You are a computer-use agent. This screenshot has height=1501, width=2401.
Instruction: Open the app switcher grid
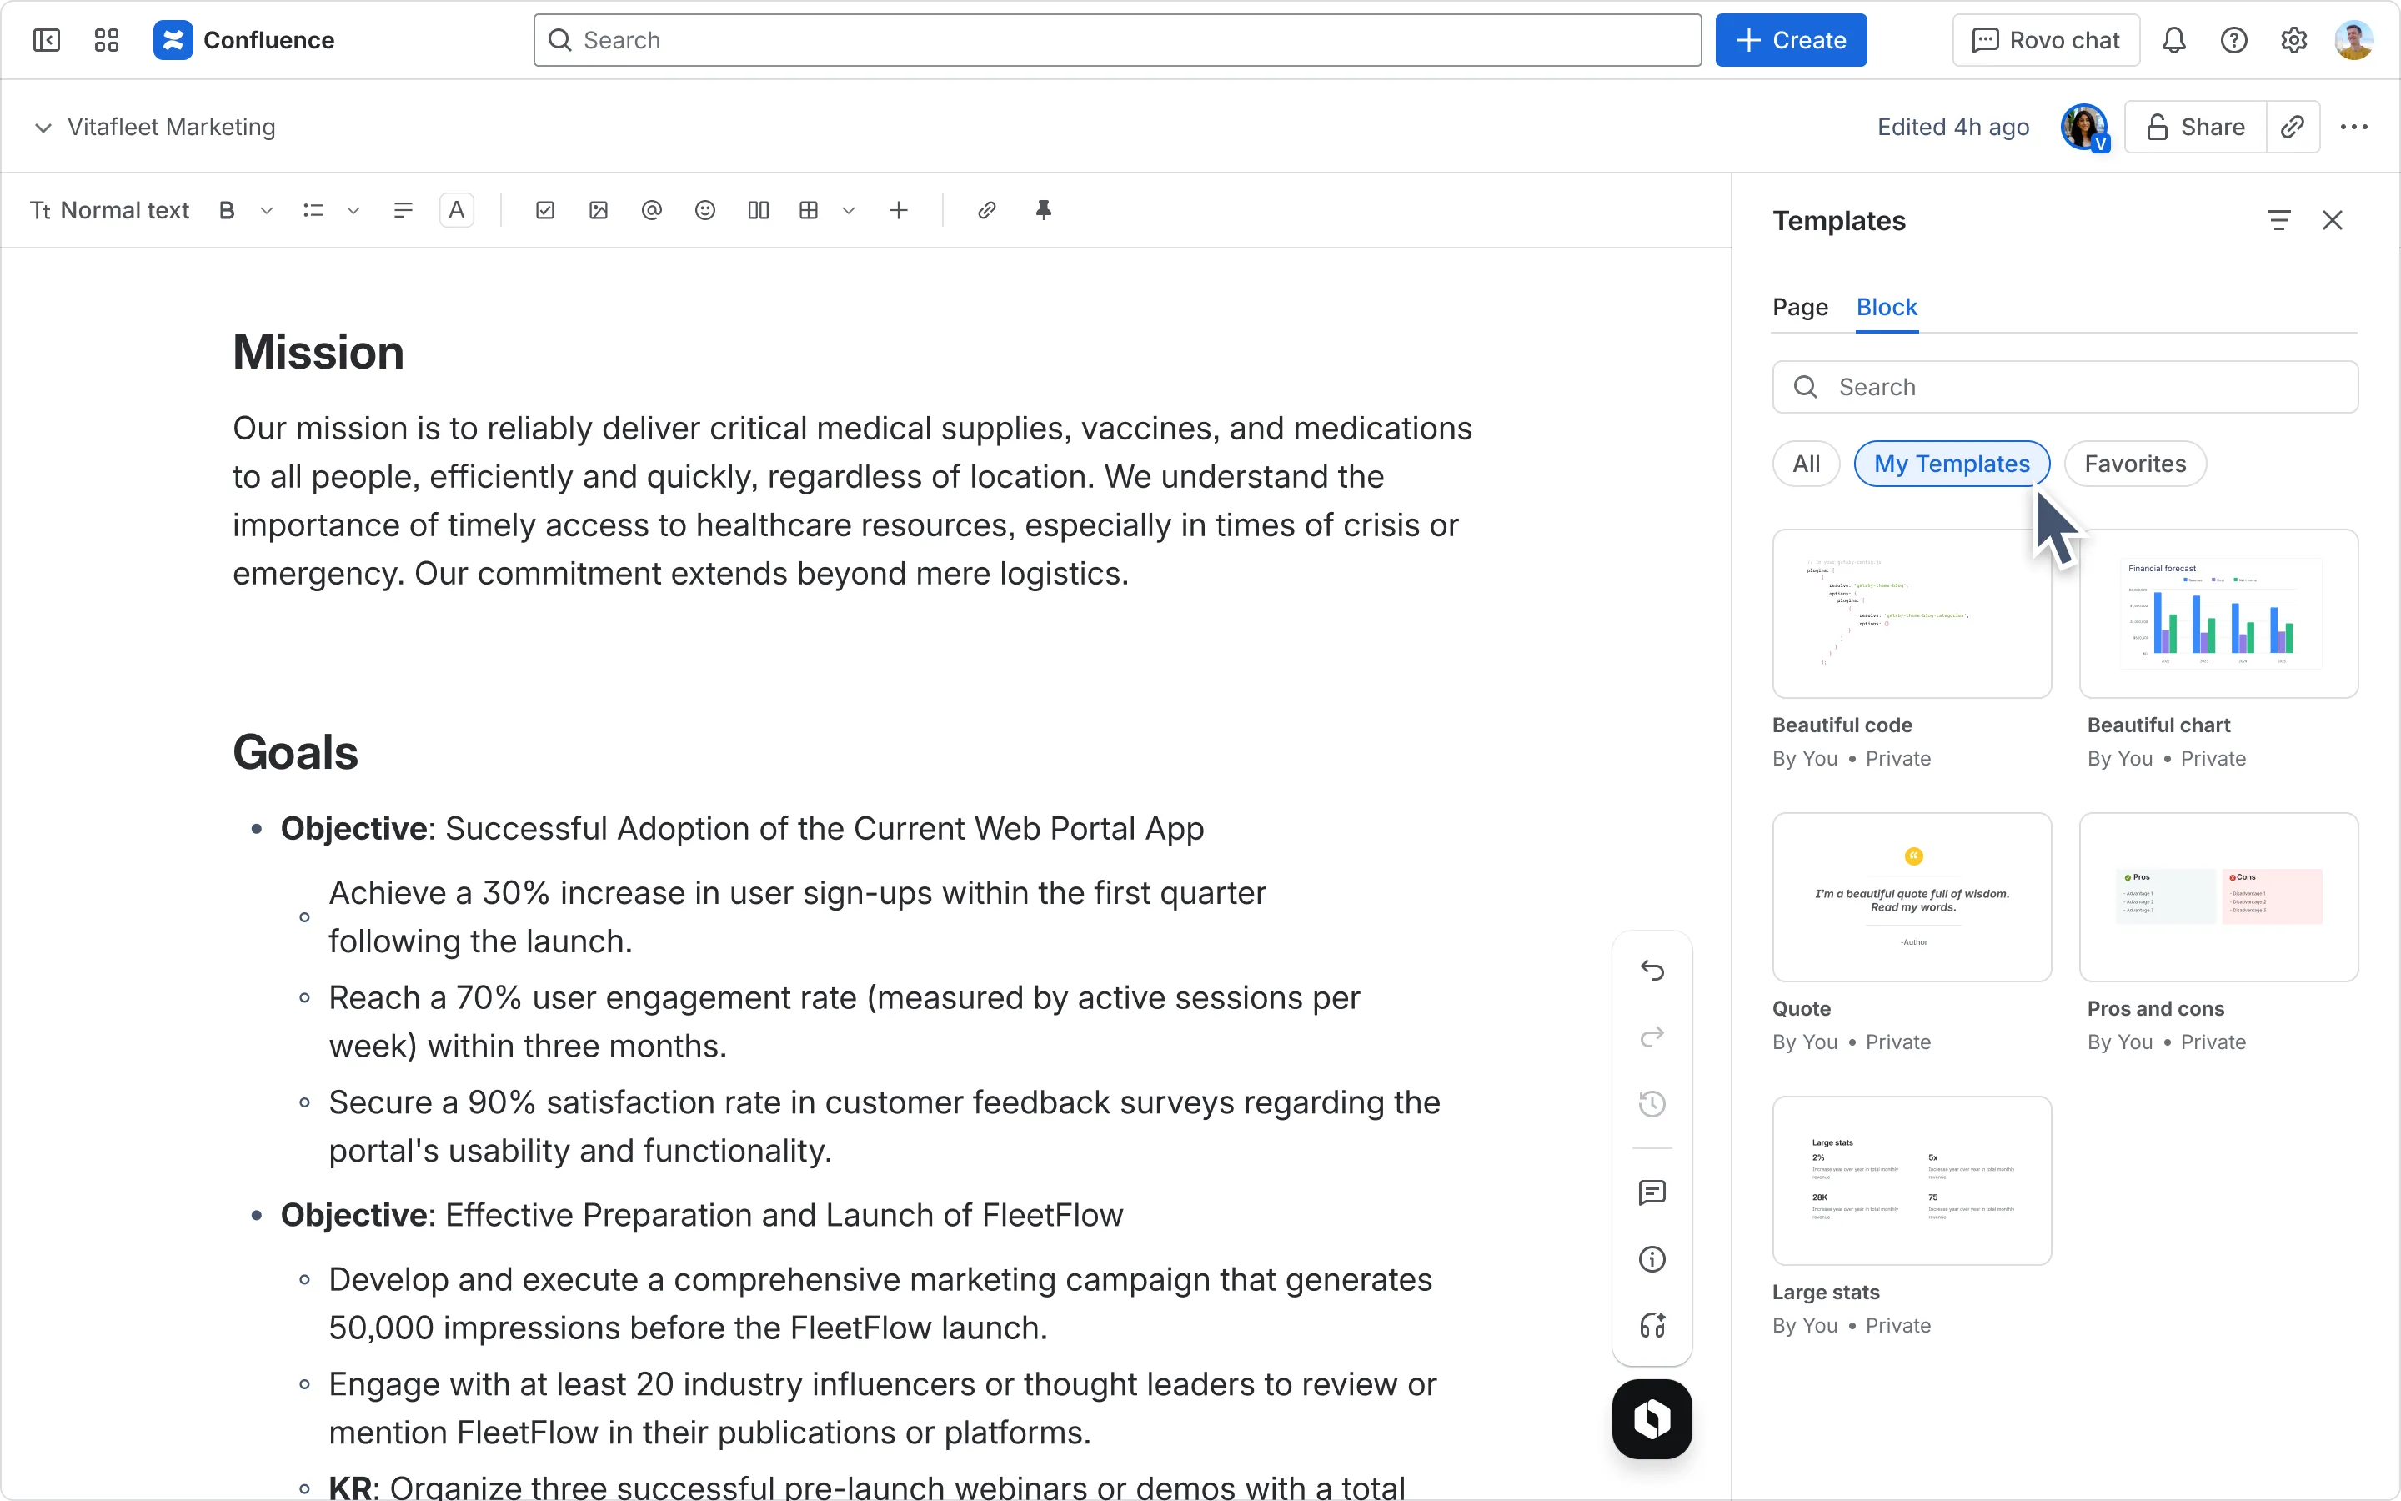[x=106, y=40]
